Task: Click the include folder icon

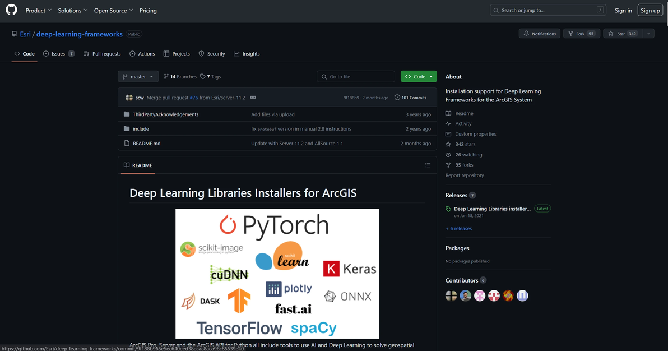Action: [x=127, y=129]
